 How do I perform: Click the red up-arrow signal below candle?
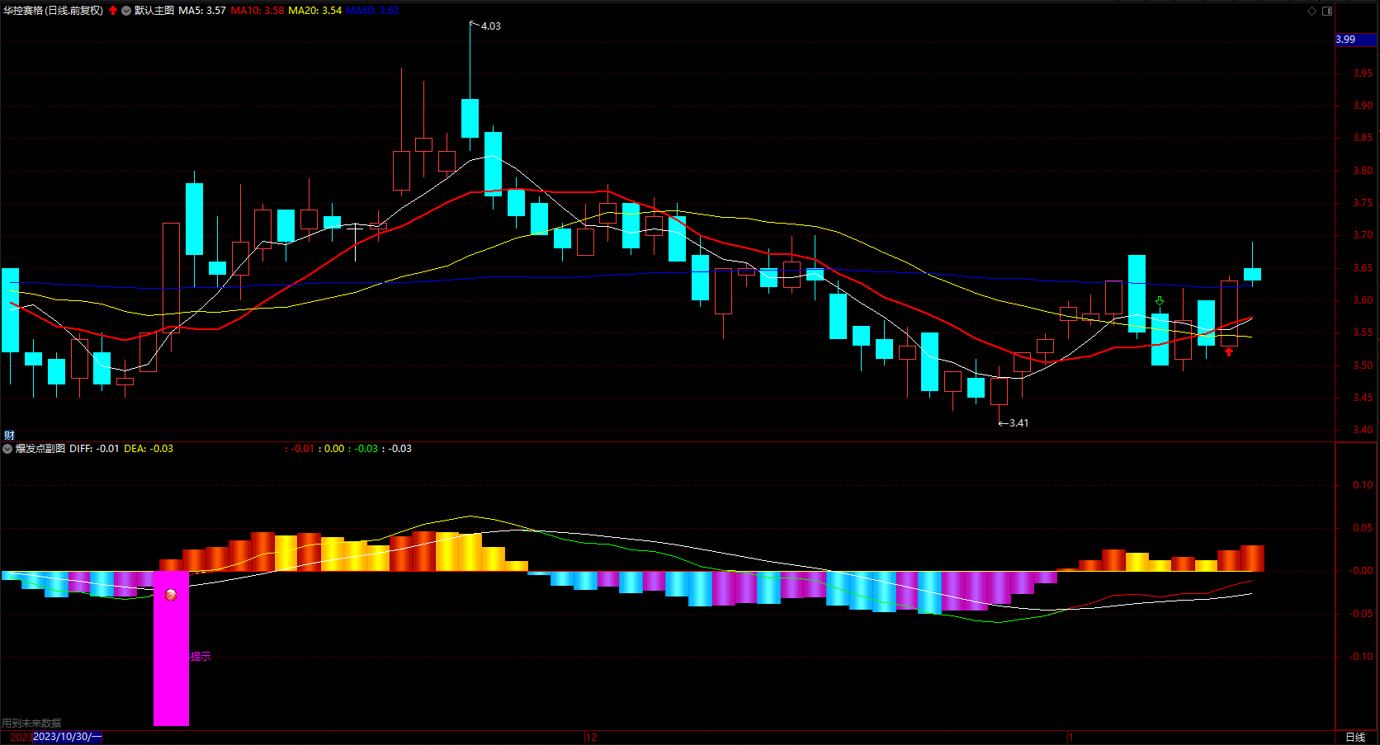pyautogui.click(x=1229, y=352)
